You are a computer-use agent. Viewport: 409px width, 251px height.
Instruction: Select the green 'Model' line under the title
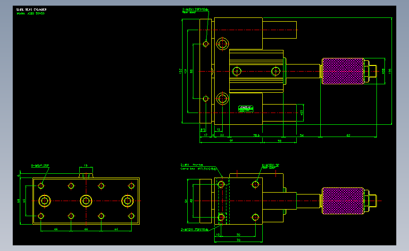click(x=31, y=13)
